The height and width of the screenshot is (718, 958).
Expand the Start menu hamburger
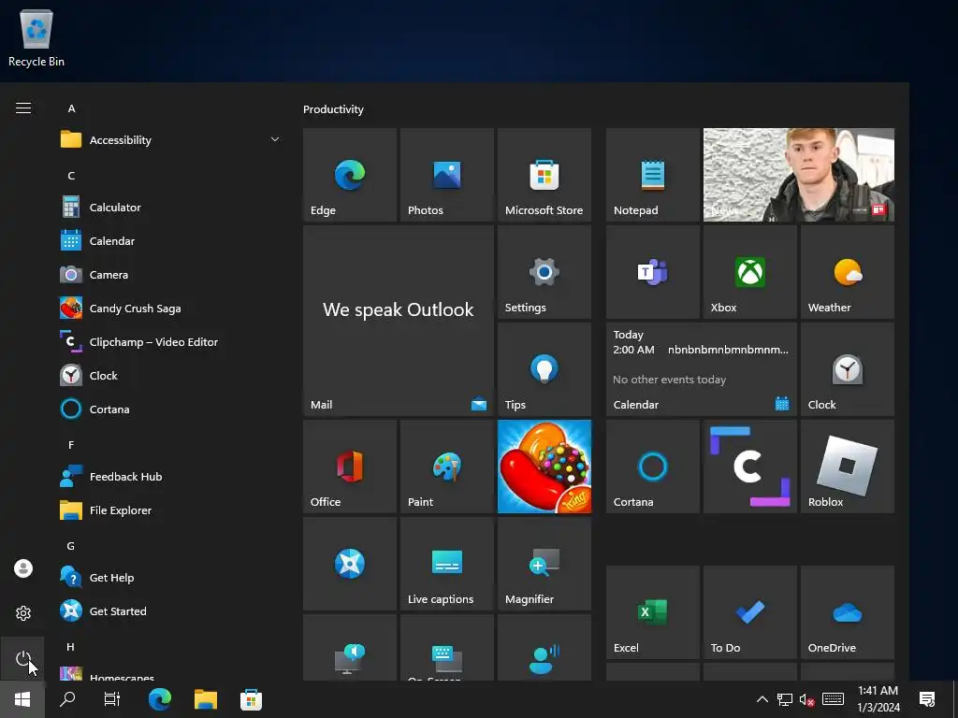click(23, 108)
